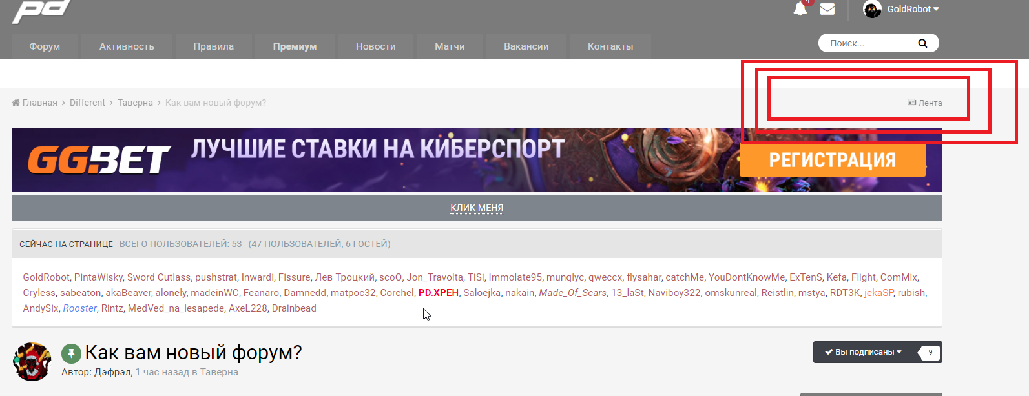This screenshot has height=396, width=1029.
Task: Open user jekaSP profile
Action: tap(879, 293)
